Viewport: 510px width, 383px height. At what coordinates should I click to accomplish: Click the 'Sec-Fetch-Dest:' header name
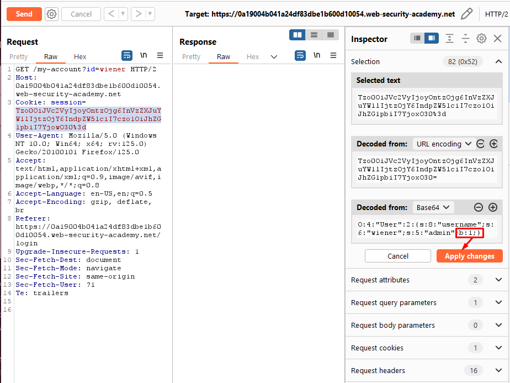(x=49, y=260)
